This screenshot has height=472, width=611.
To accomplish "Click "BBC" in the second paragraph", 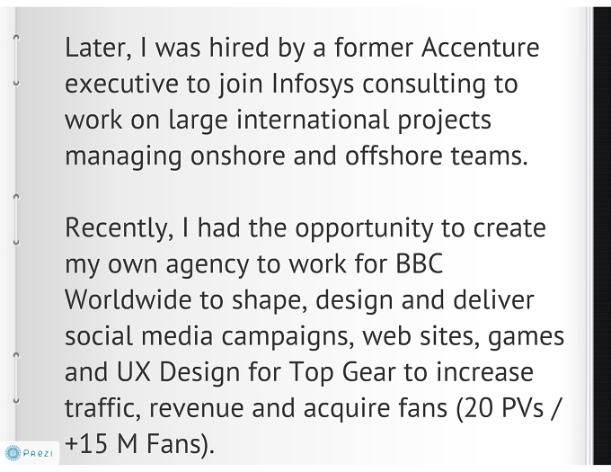I will [420, 263].
